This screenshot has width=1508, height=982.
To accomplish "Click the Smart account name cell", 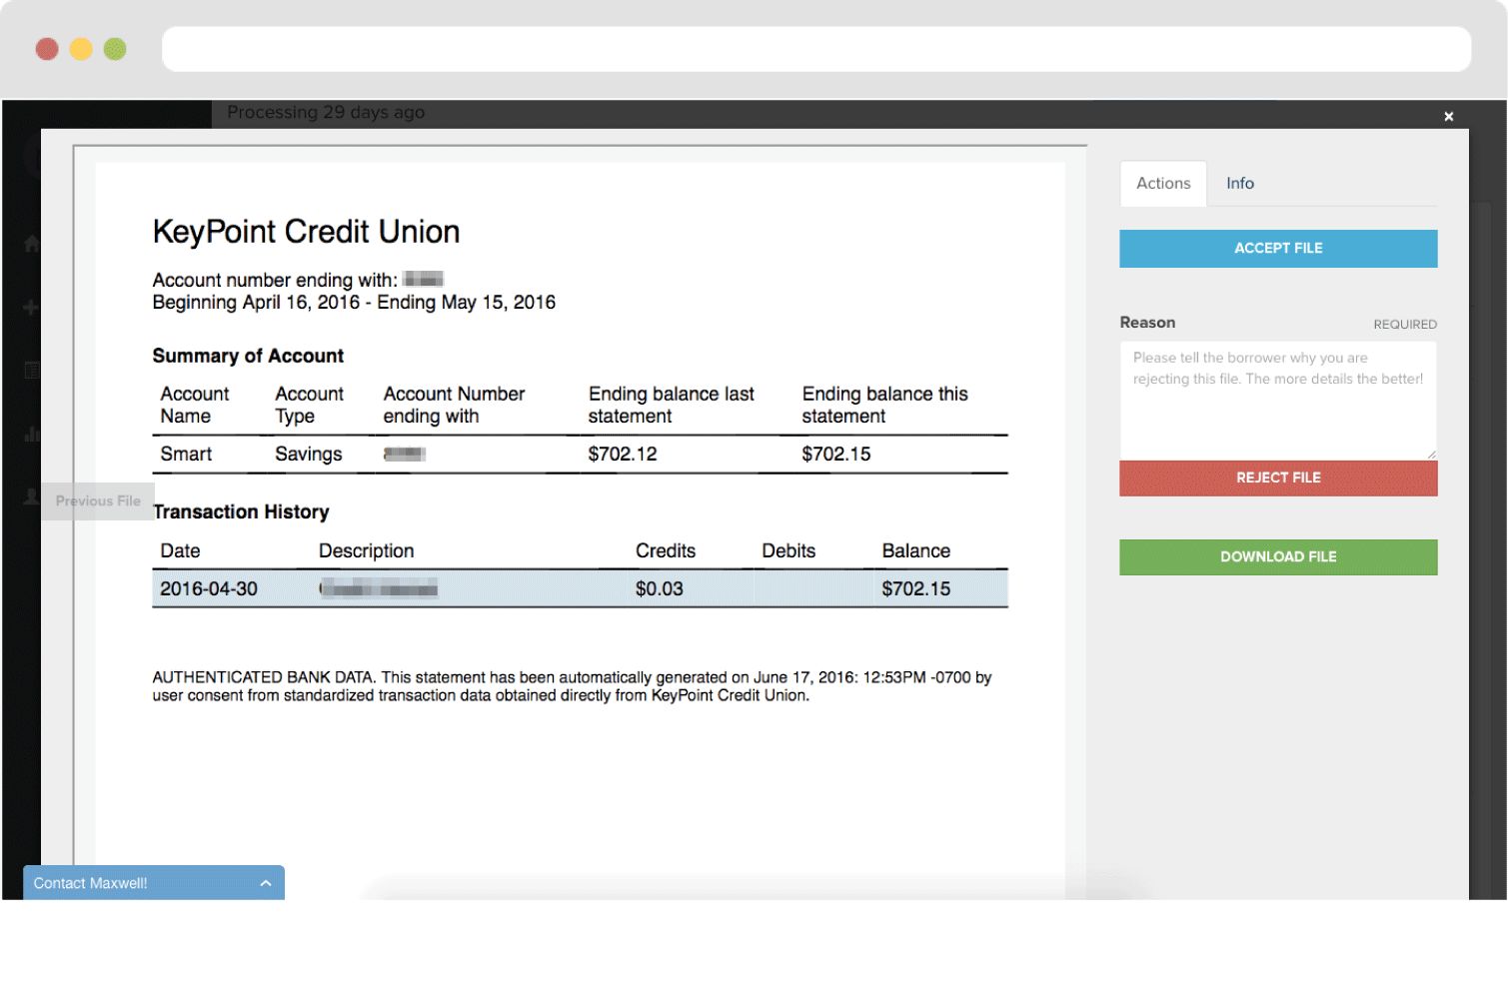I will point(186,455).
